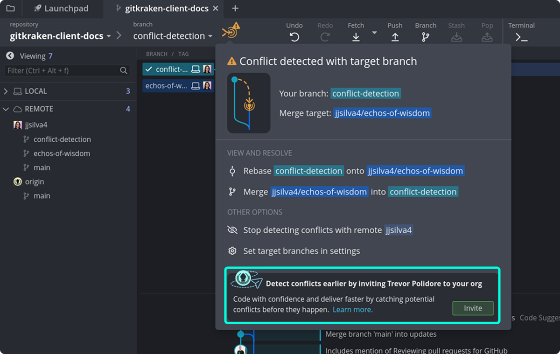Image resolution: width=560 pixels, height=354 pixels.
Task: Click the checkmark on the conflict-detection branch row
Action: click(148, 69)
